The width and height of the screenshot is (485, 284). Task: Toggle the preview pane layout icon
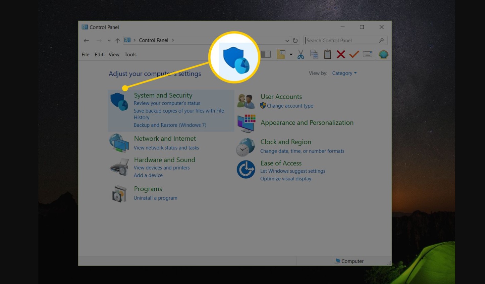click(266, 54)
